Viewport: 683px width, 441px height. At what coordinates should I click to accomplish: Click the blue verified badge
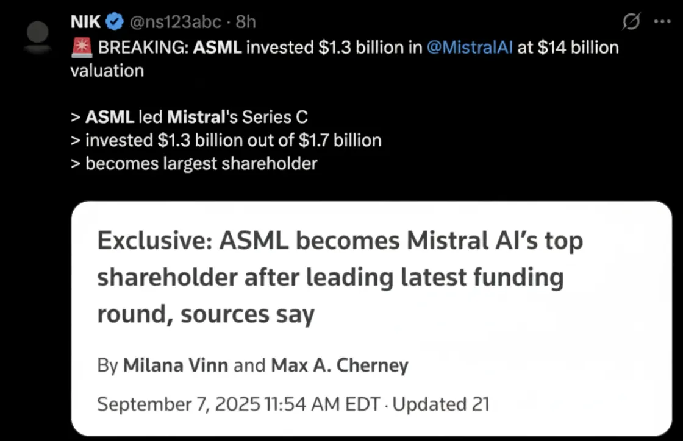115,22
